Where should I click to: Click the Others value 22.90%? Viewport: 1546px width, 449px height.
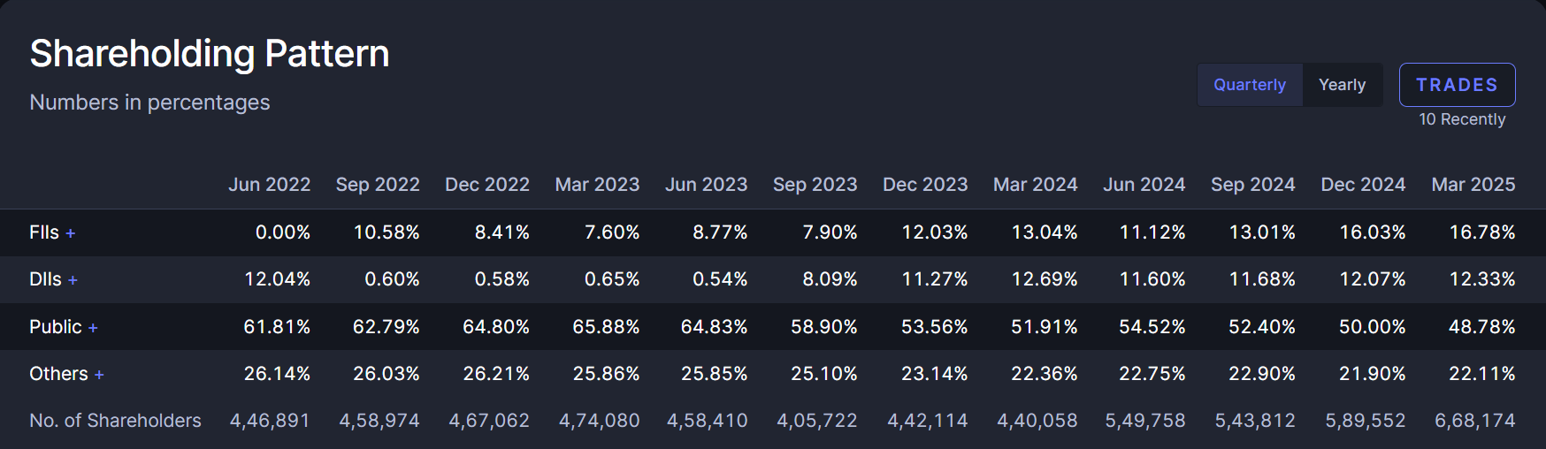[1262, 374]
